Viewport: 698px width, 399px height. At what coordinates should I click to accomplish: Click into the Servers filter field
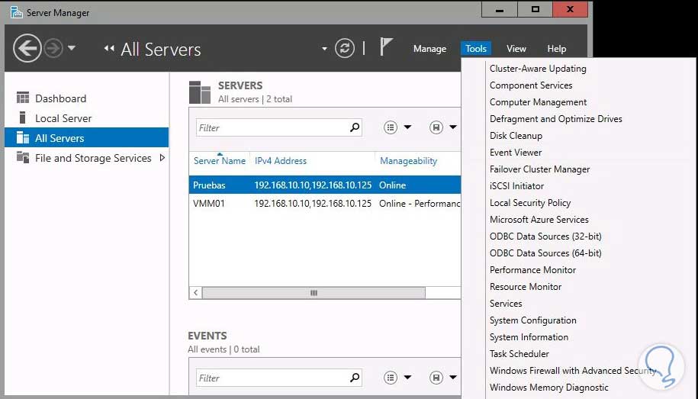click(x=272, y=128)
